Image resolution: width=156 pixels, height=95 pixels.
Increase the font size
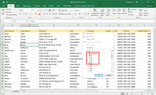click(38, 10)
